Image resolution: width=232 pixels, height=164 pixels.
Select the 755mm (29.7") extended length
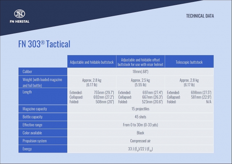pos(104,93)
